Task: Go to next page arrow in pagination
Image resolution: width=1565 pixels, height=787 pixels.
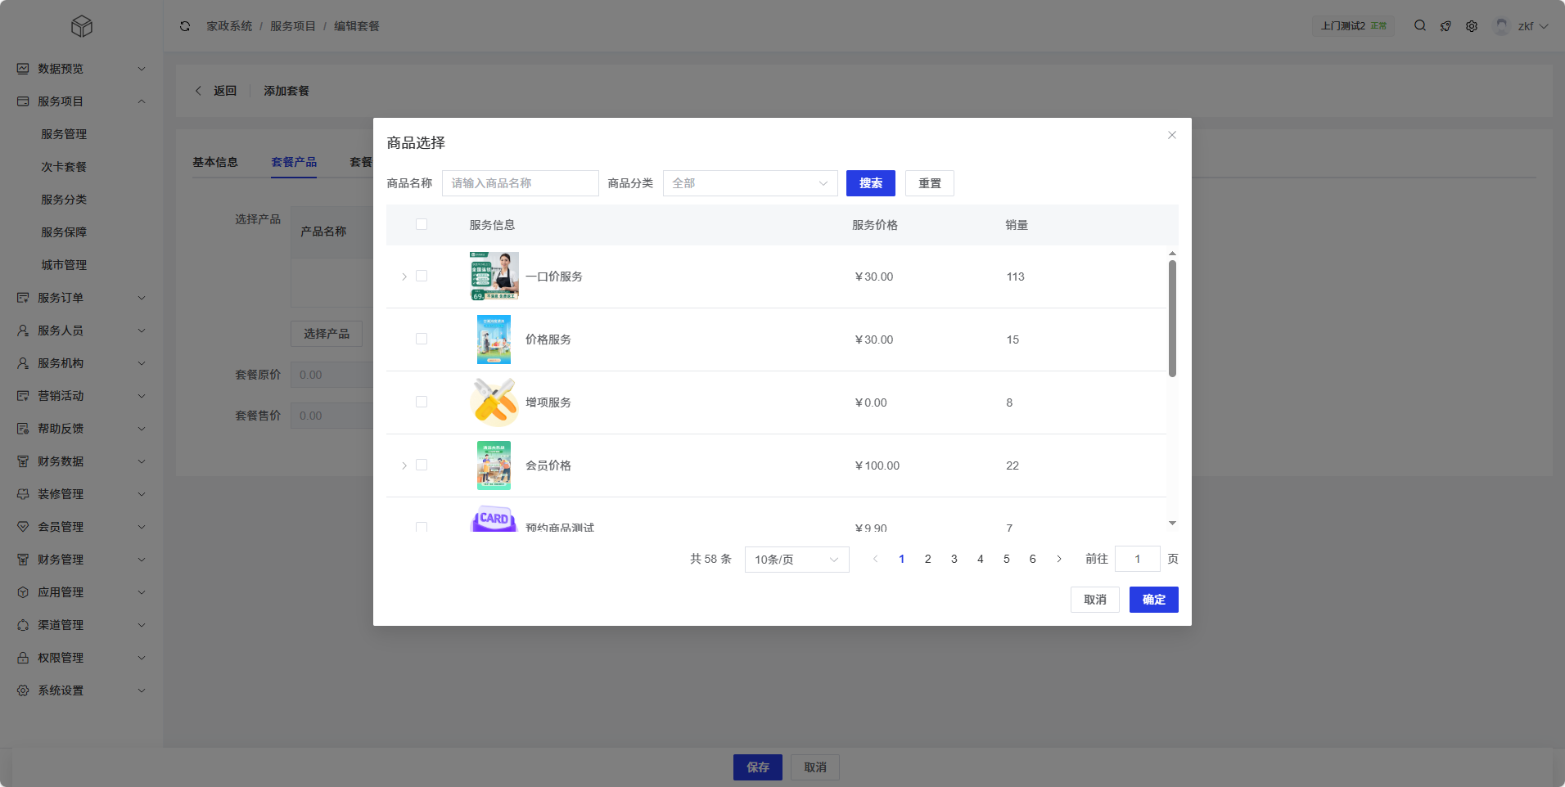Action: [x=1059, y=560]
